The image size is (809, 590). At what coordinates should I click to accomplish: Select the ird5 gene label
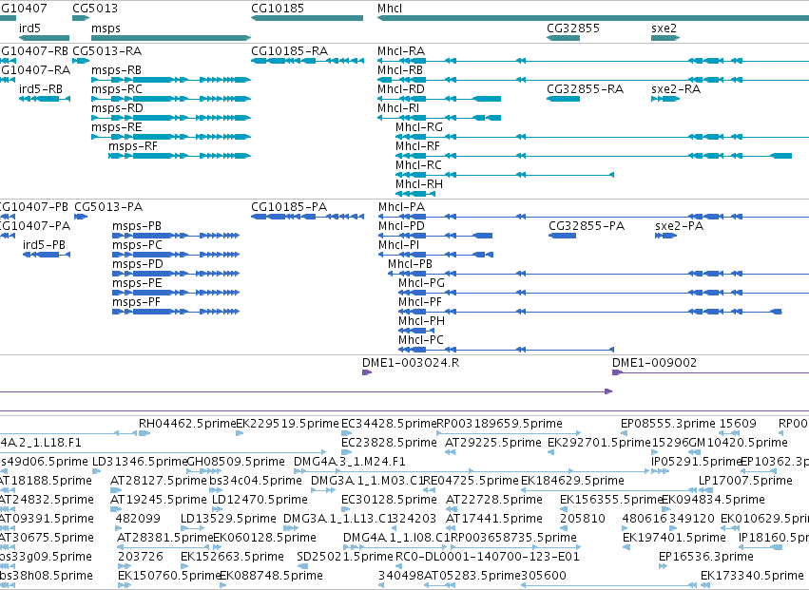[x=29, y=28]
